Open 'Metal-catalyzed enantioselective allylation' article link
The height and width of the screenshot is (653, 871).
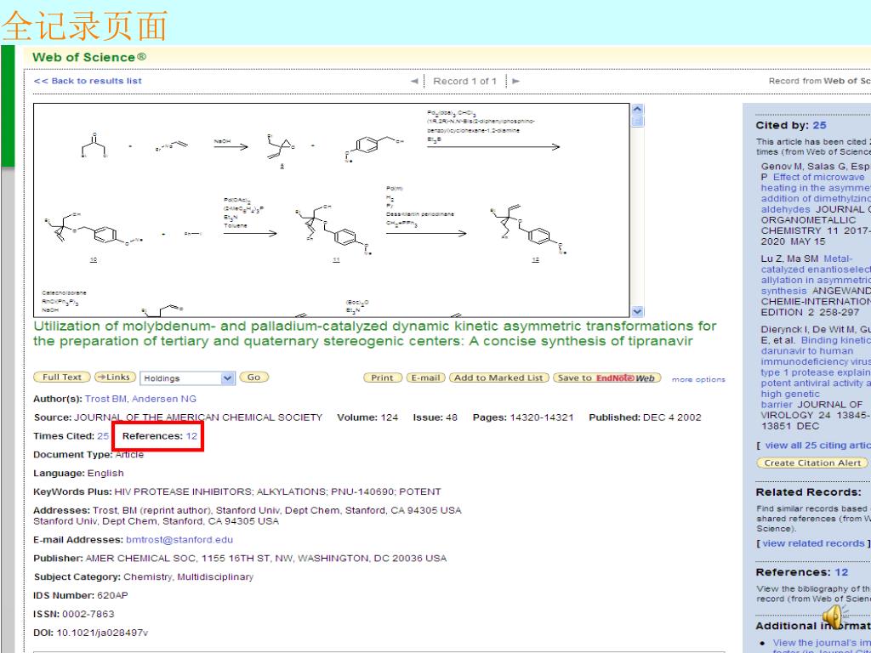(x=816, y=275)
